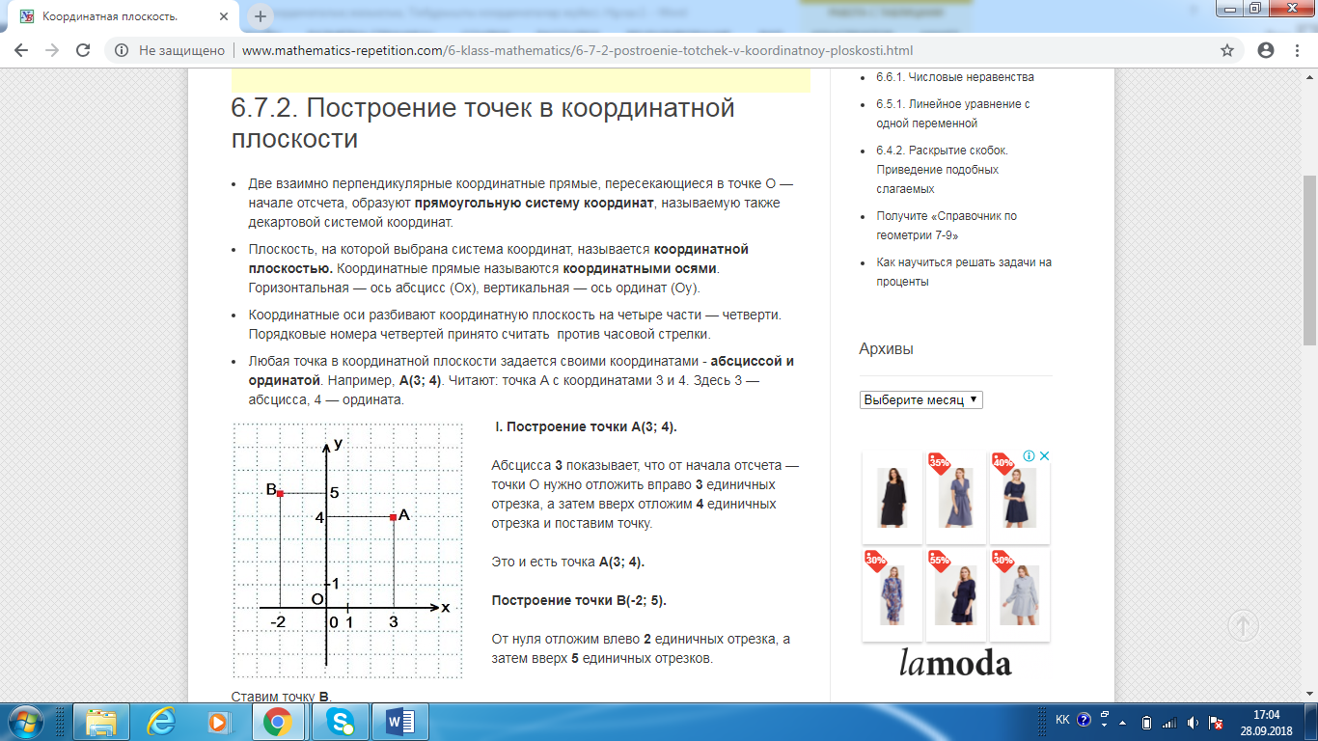Bookmark this page with the star
The height and width of the screenshot is (741, 1318).
coord(1227,51)
